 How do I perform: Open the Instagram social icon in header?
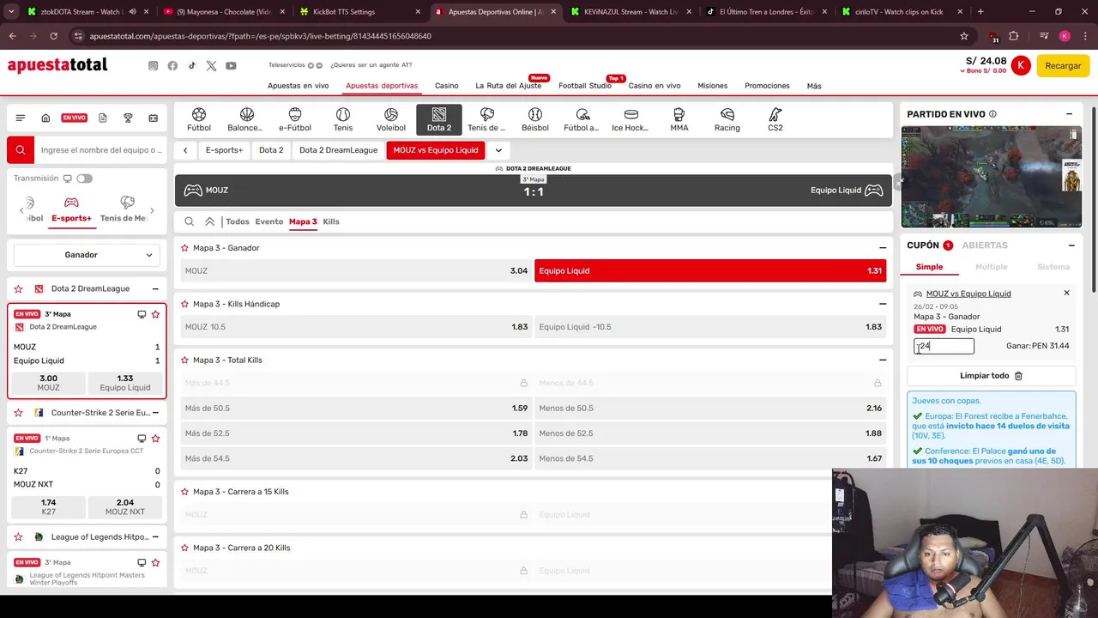[x=153, y=66]
